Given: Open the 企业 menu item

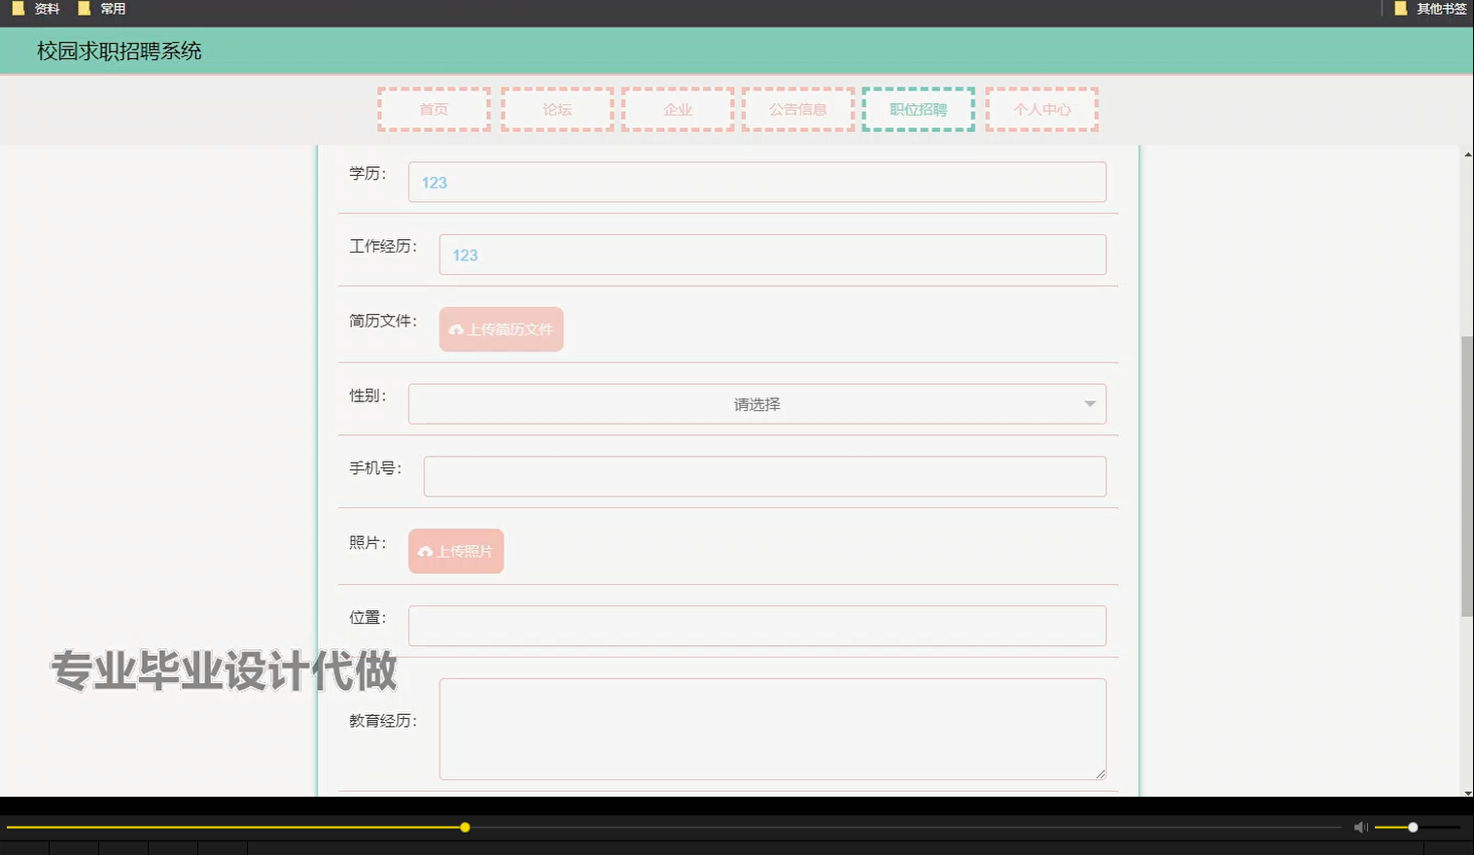Looking at the screenshot, I should click(677, 109).
